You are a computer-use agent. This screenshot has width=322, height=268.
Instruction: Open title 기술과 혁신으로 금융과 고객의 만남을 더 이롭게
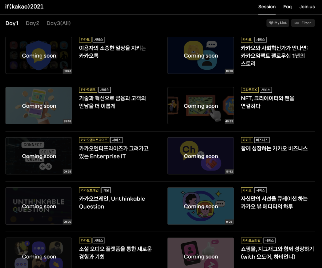pos(112,102)
